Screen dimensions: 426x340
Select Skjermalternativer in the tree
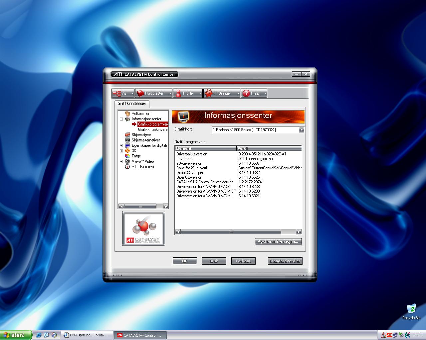coord(146,140)
